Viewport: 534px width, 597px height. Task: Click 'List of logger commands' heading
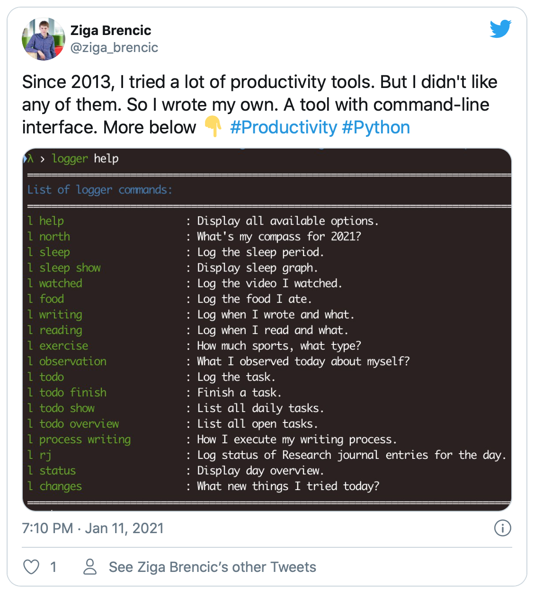(99, 190)
